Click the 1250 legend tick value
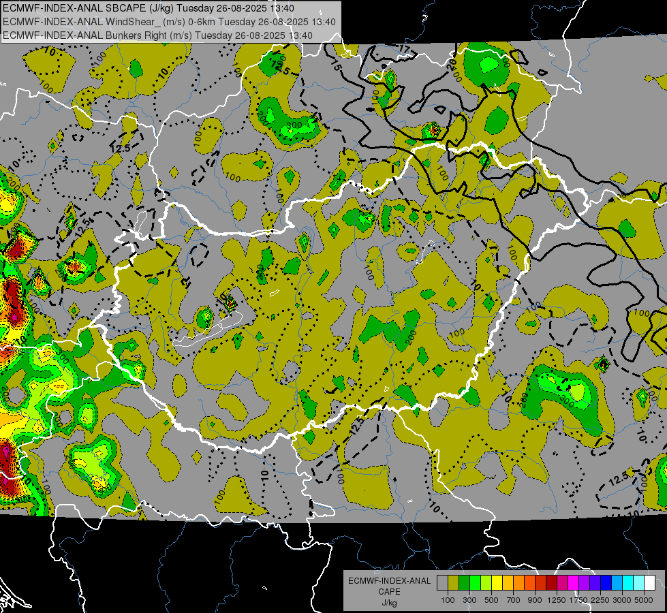The image size is (667, 613). [x=557, y=600]
